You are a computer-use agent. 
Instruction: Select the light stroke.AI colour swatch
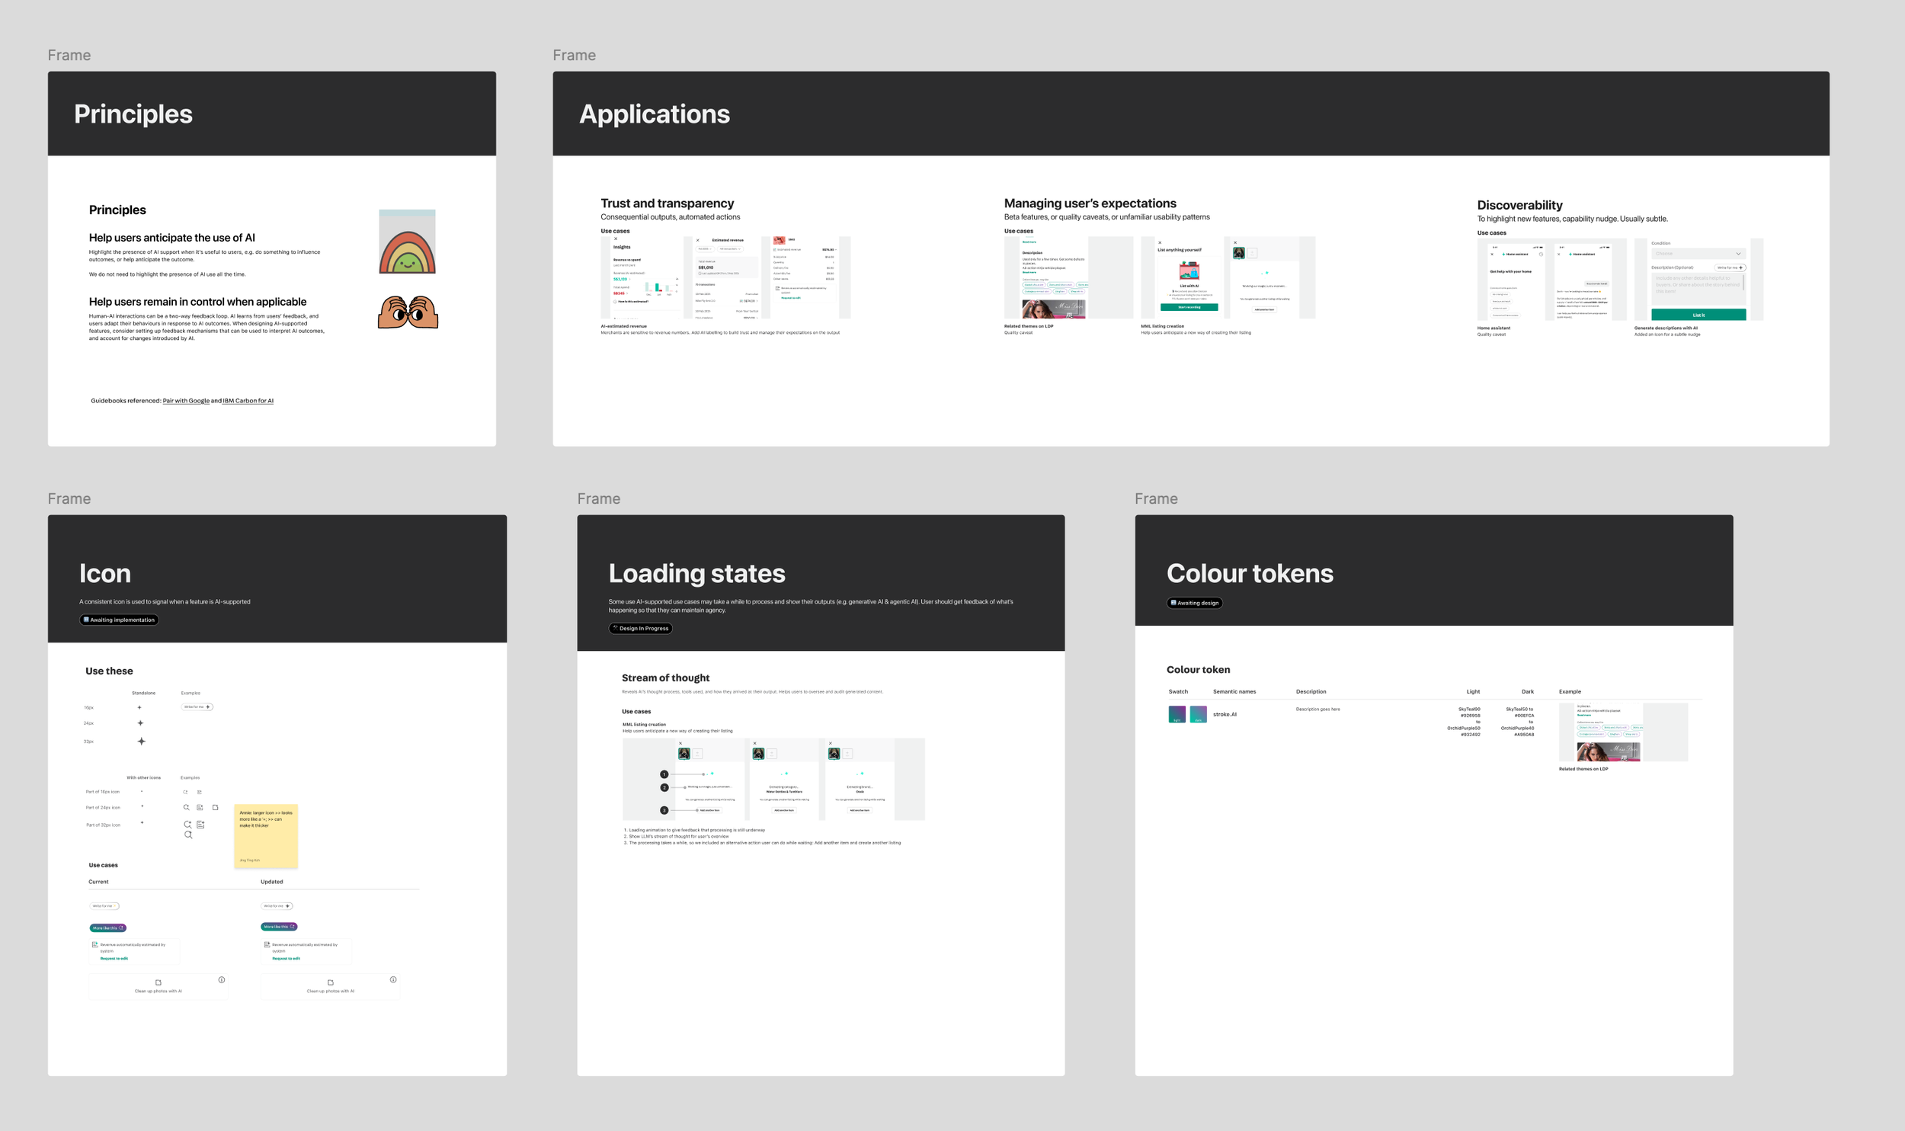click(1177, 714)
